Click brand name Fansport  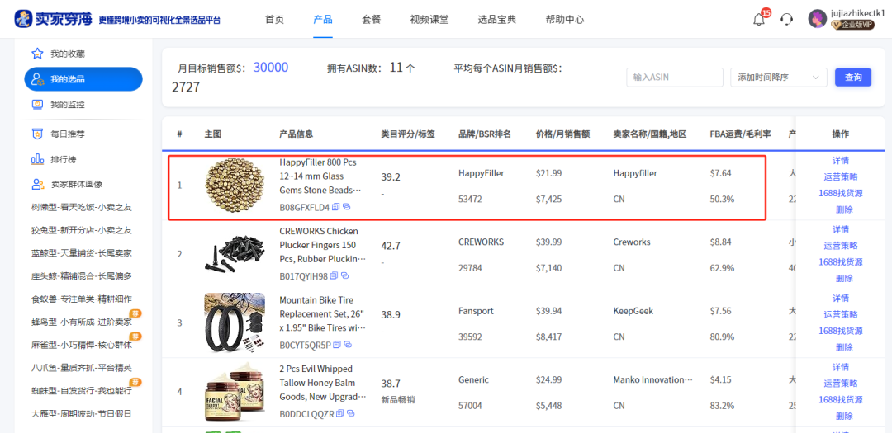pyautogui.click(x=477, y=311)
